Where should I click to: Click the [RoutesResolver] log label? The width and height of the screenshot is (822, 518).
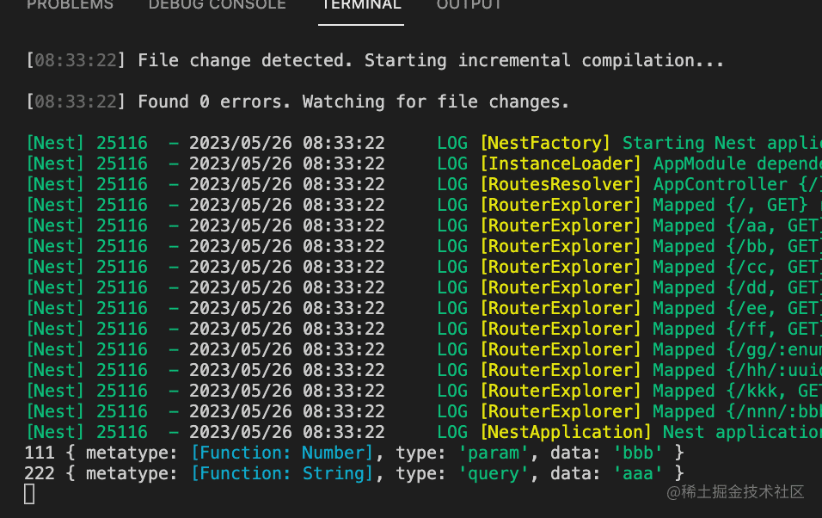coord(561,184)
